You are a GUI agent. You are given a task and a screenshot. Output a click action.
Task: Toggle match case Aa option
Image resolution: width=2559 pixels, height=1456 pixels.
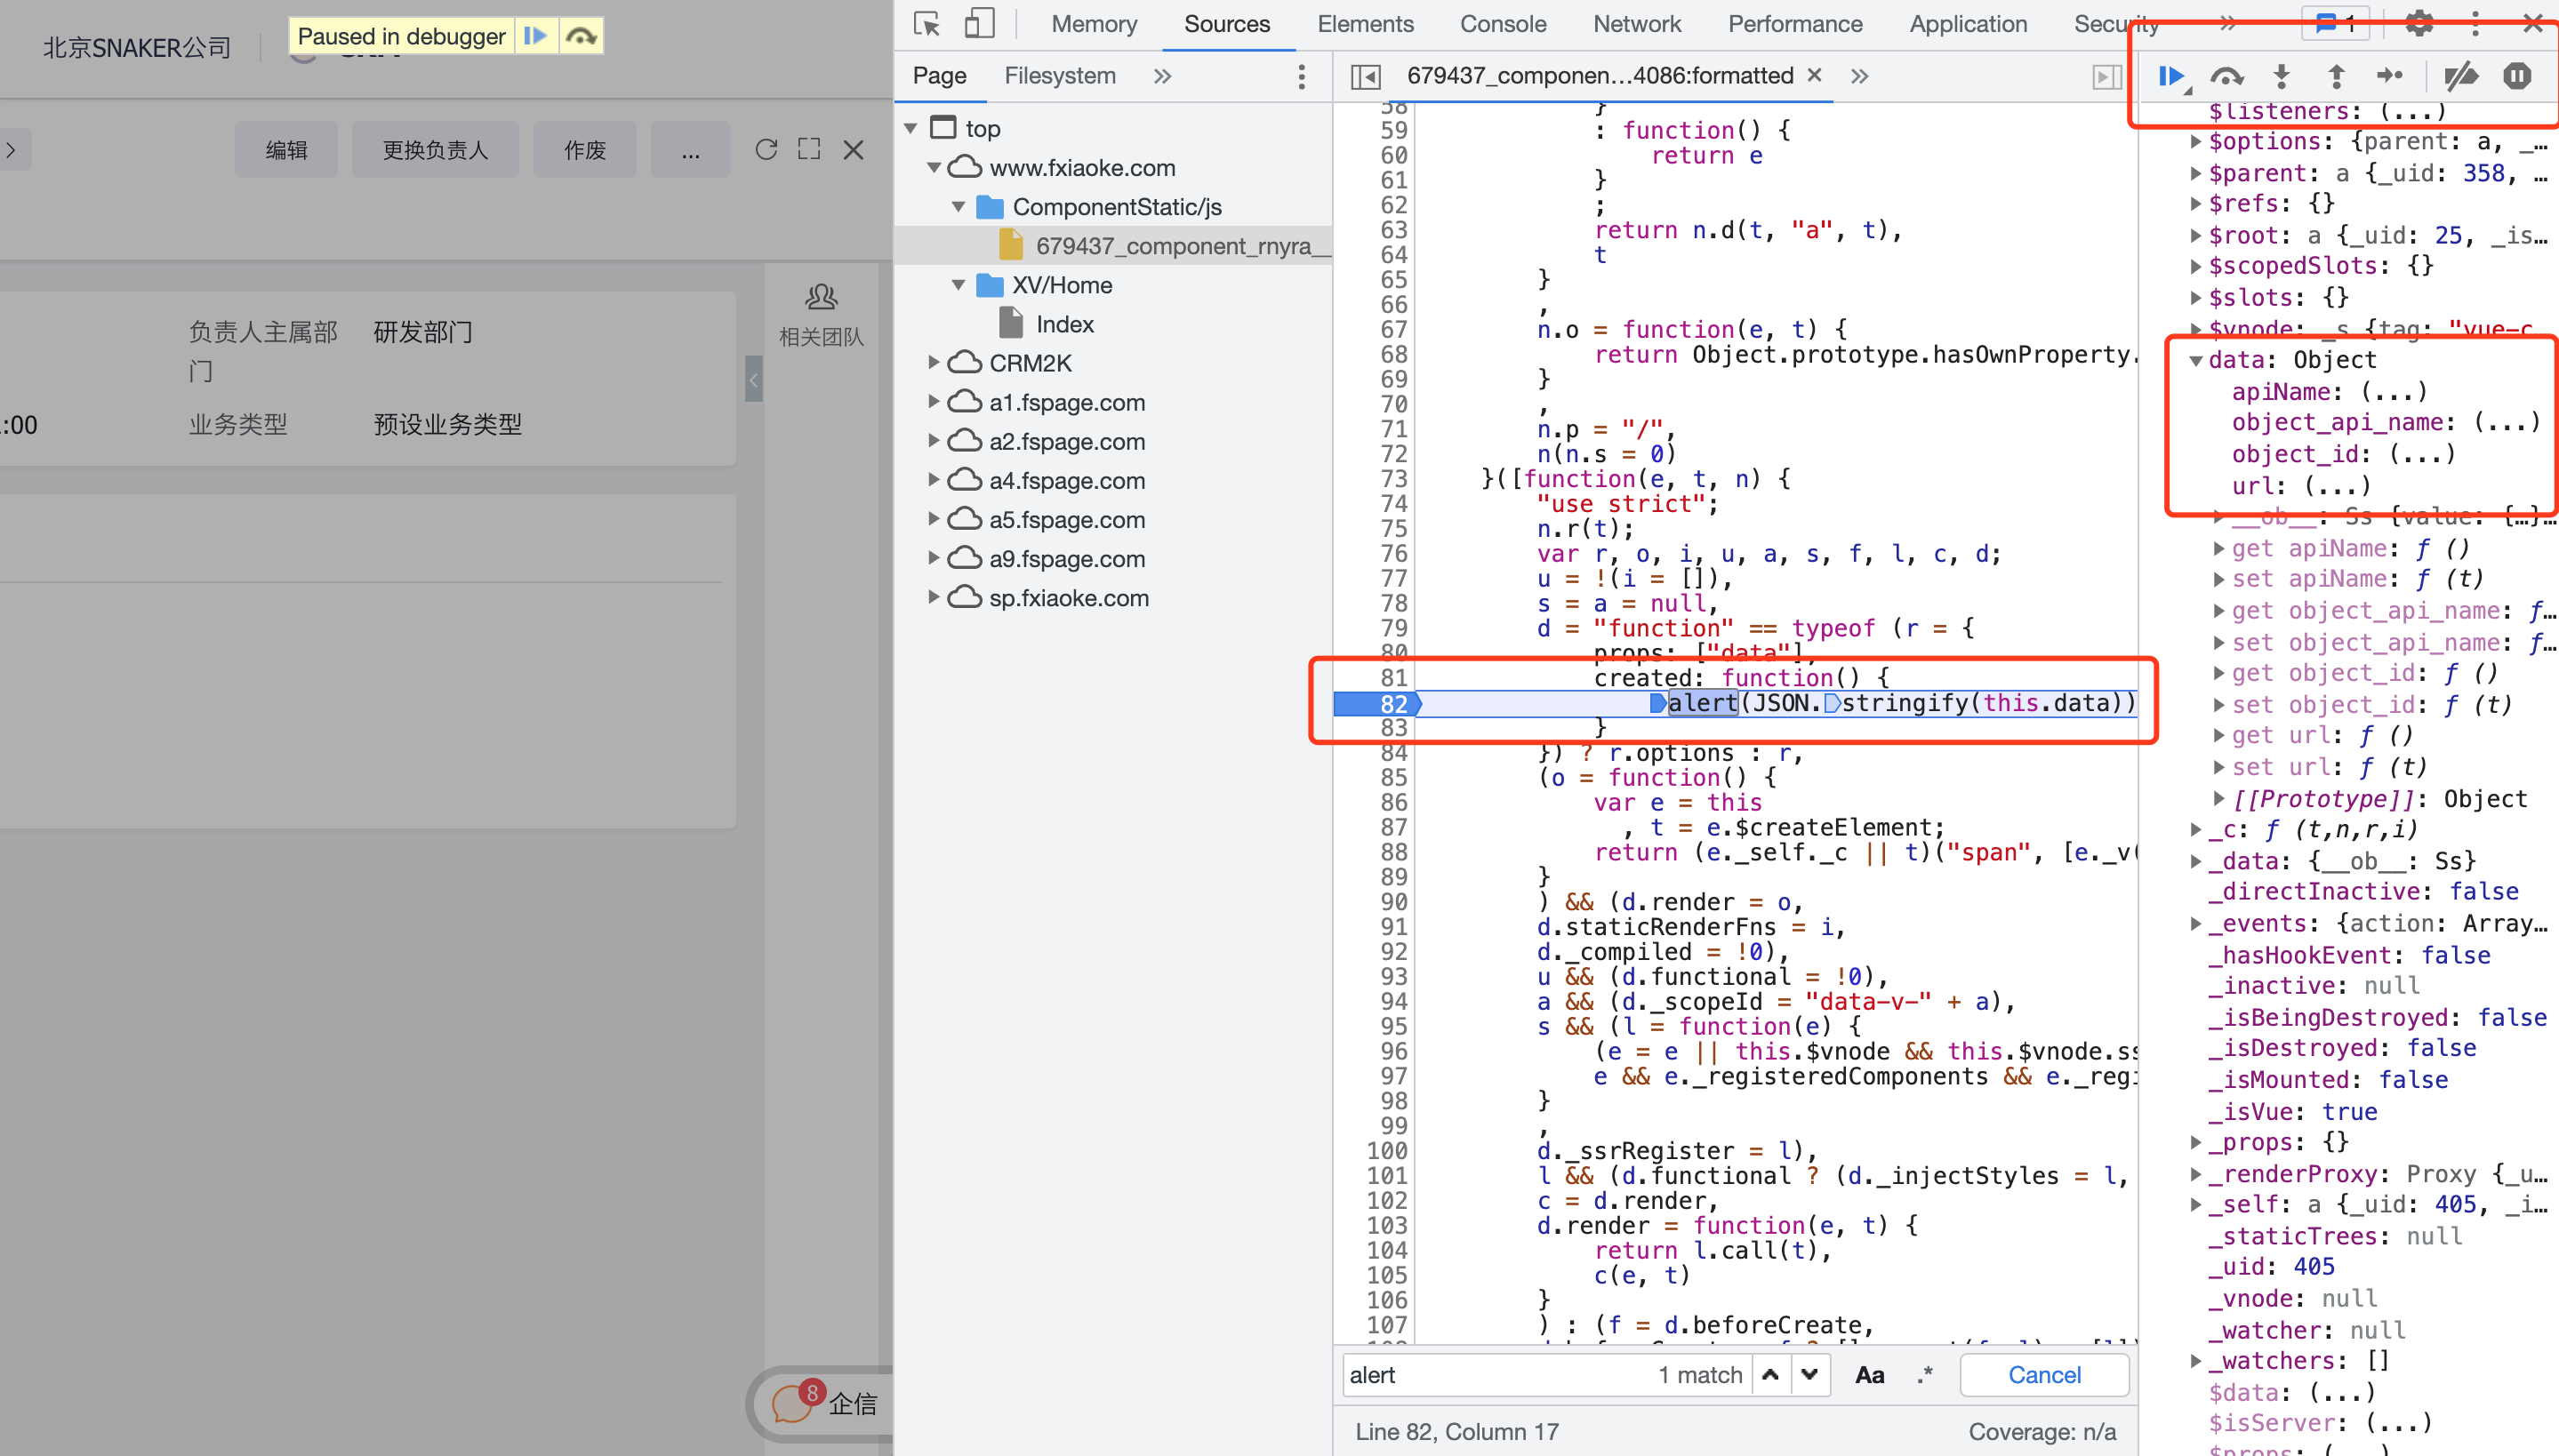point(1869,1375)
